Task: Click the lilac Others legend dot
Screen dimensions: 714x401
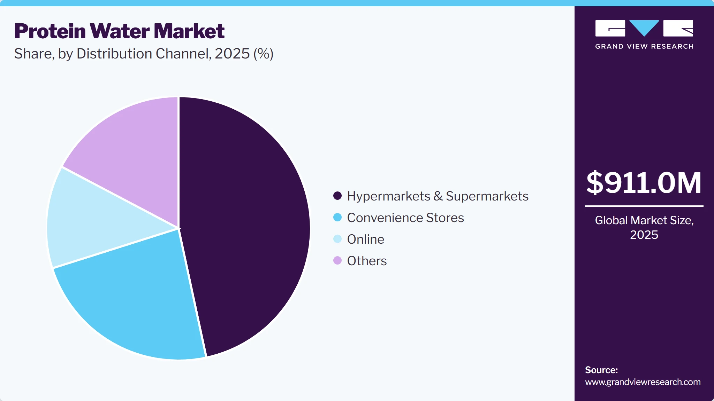Action: [337, 260]
